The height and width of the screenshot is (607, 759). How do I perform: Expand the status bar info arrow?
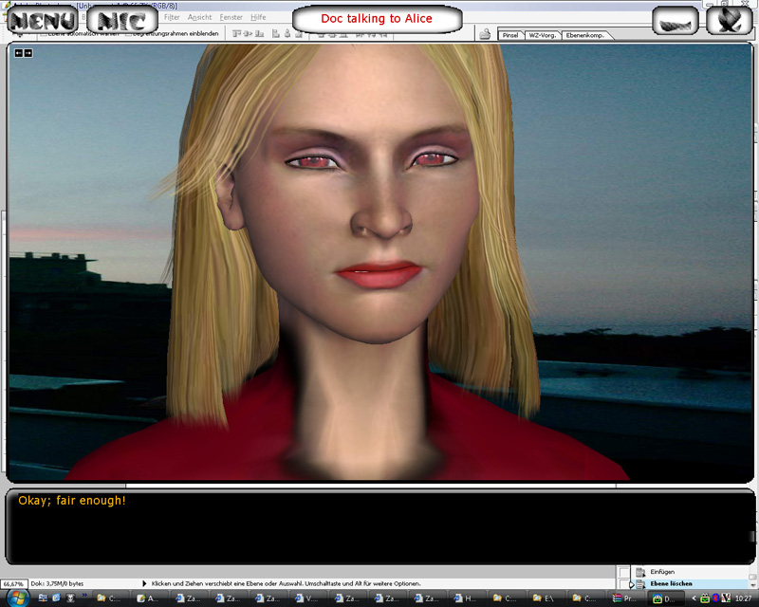144,584
